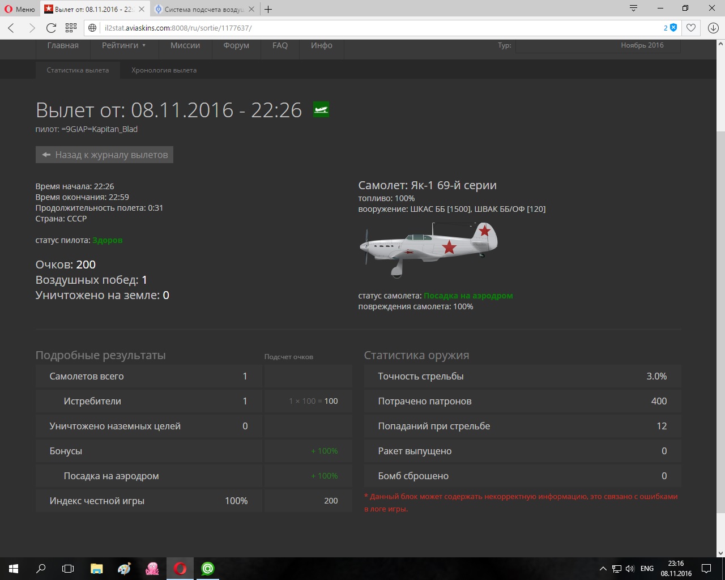Open the Тур Ноябрь 2016 selector
The width and height of the screenshot is (725, 580).
pyautogui.click(x=598, y=45)
